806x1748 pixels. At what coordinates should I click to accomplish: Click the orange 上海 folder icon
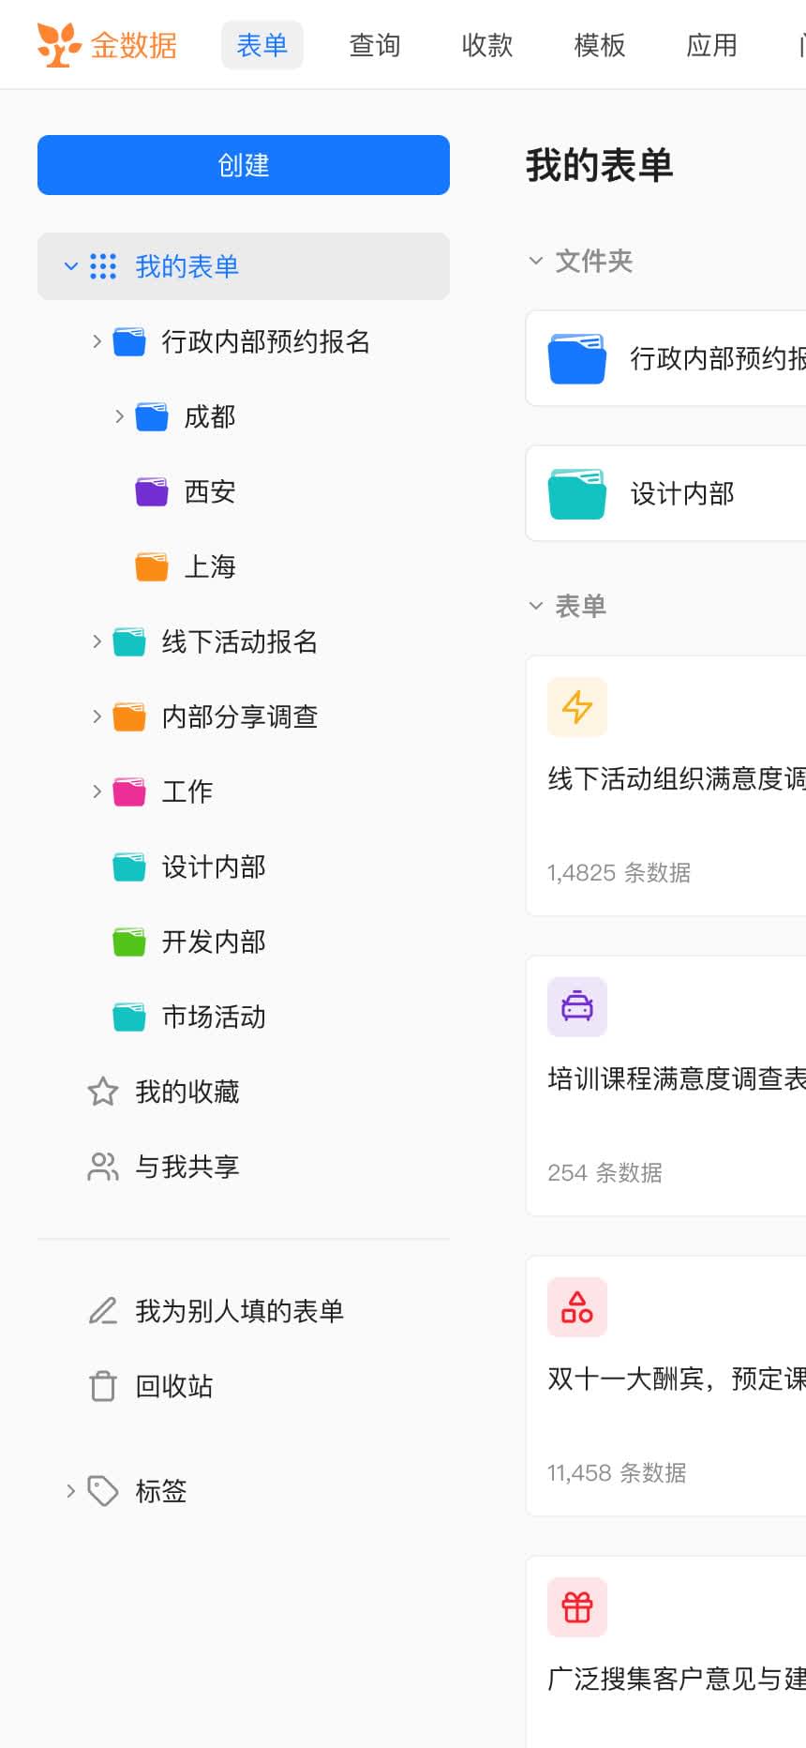(152, 566)
